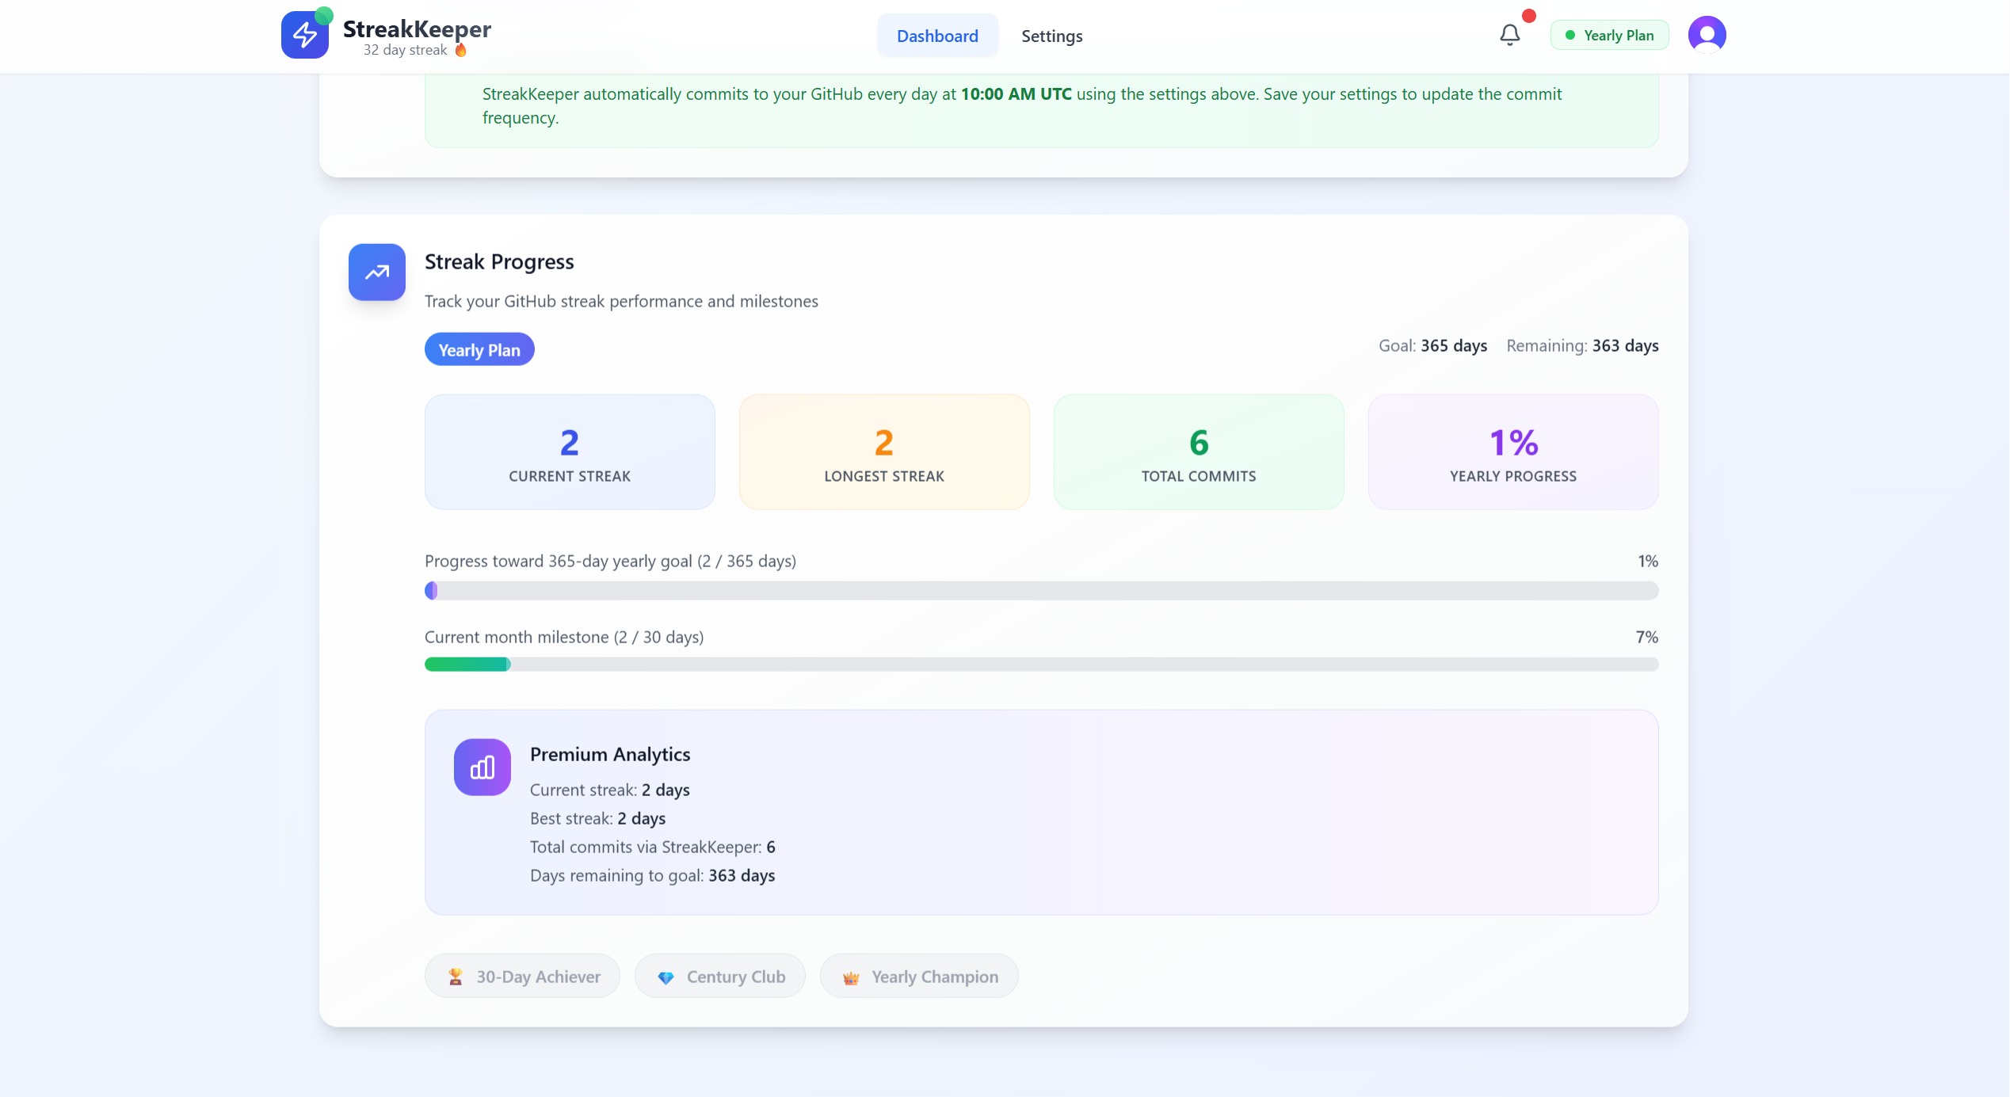
Task: Select the Longest Streak stat card
Action: tap(883, 451)
